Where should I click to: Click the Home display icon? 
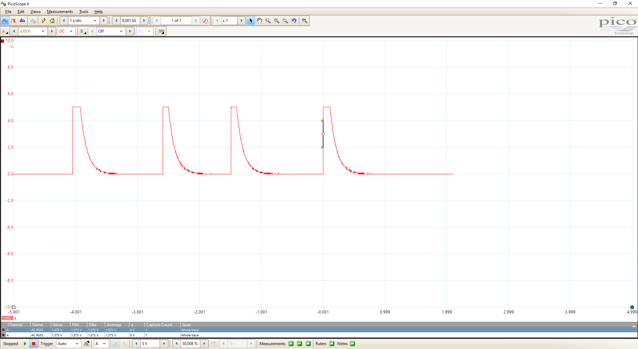pos(52,21)
